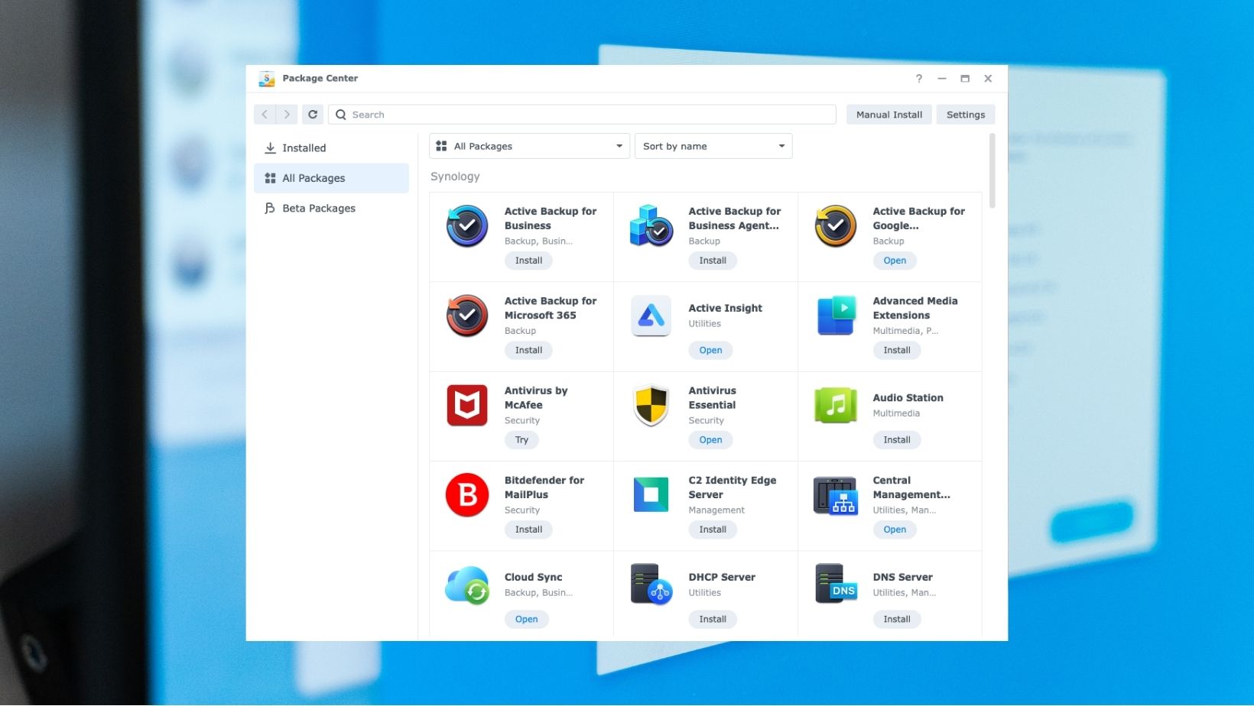The width and height of the screenshot is (1254, 706).
Task: Click the Active Insight package icon
Action: tap(651, 316)
